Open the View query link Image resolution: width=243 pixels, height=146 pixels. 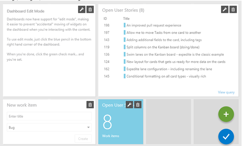226,92
